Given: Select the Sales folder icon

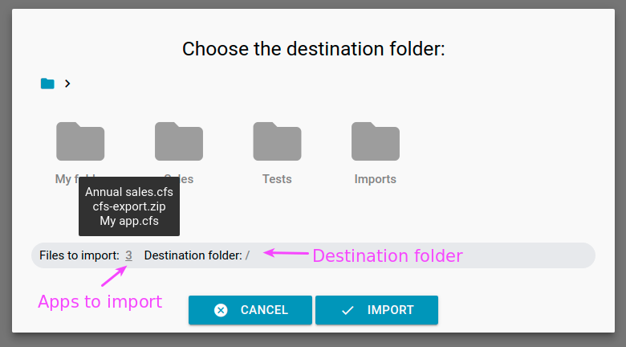Looking at the screenshot, I should (179, 141).
